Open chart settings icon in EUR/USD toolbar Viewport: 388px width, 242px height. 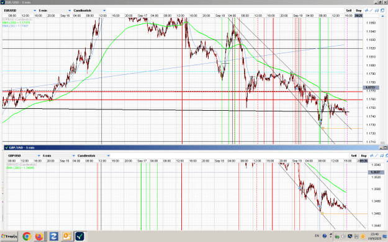[377, 11]
